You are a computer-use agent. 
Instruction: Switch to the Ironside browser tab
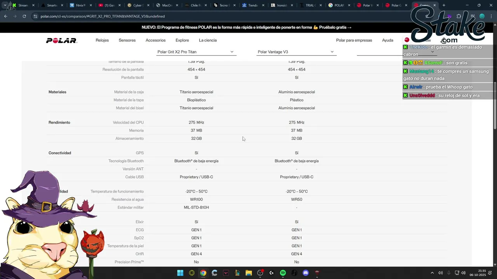[282, 5]
